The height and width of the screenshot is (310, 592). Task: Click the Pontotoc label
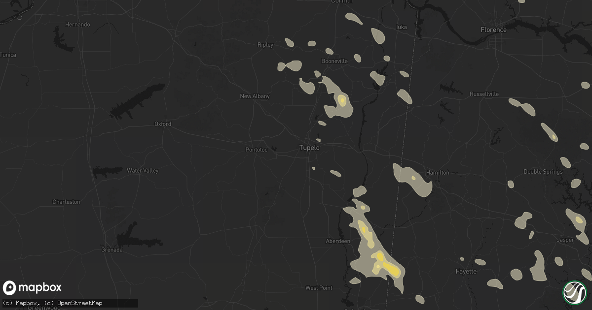coord(257,150)
